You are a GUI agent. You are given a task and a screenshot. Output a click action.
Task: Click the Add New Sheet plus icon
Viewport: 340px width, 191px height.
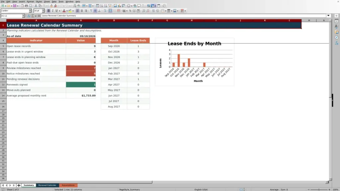click(x=19, y=185)
